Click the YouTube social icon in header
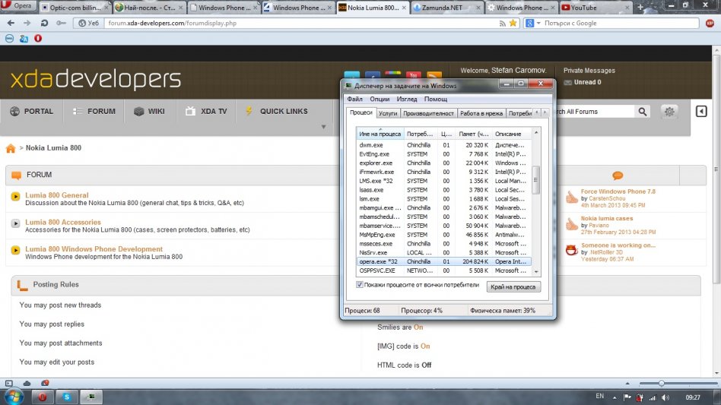Image resolution: width=721 pixels, height=405 pixels. (413, 76)
